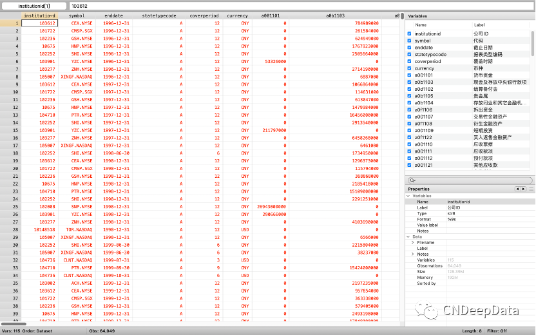
Task: Select row number 28 header
Action: pos(10,230)
